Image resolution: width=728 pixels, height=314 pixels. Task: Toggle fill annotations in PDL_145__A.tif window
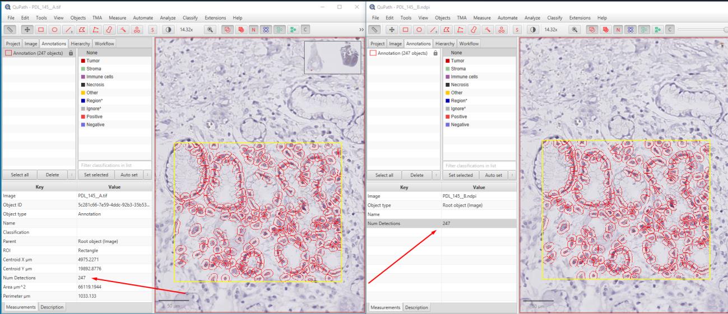tap(240, 29)
